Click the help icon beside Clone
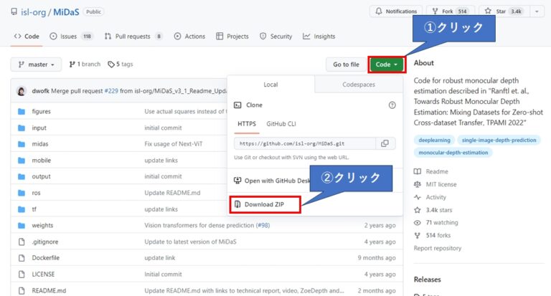 [392, 105]
